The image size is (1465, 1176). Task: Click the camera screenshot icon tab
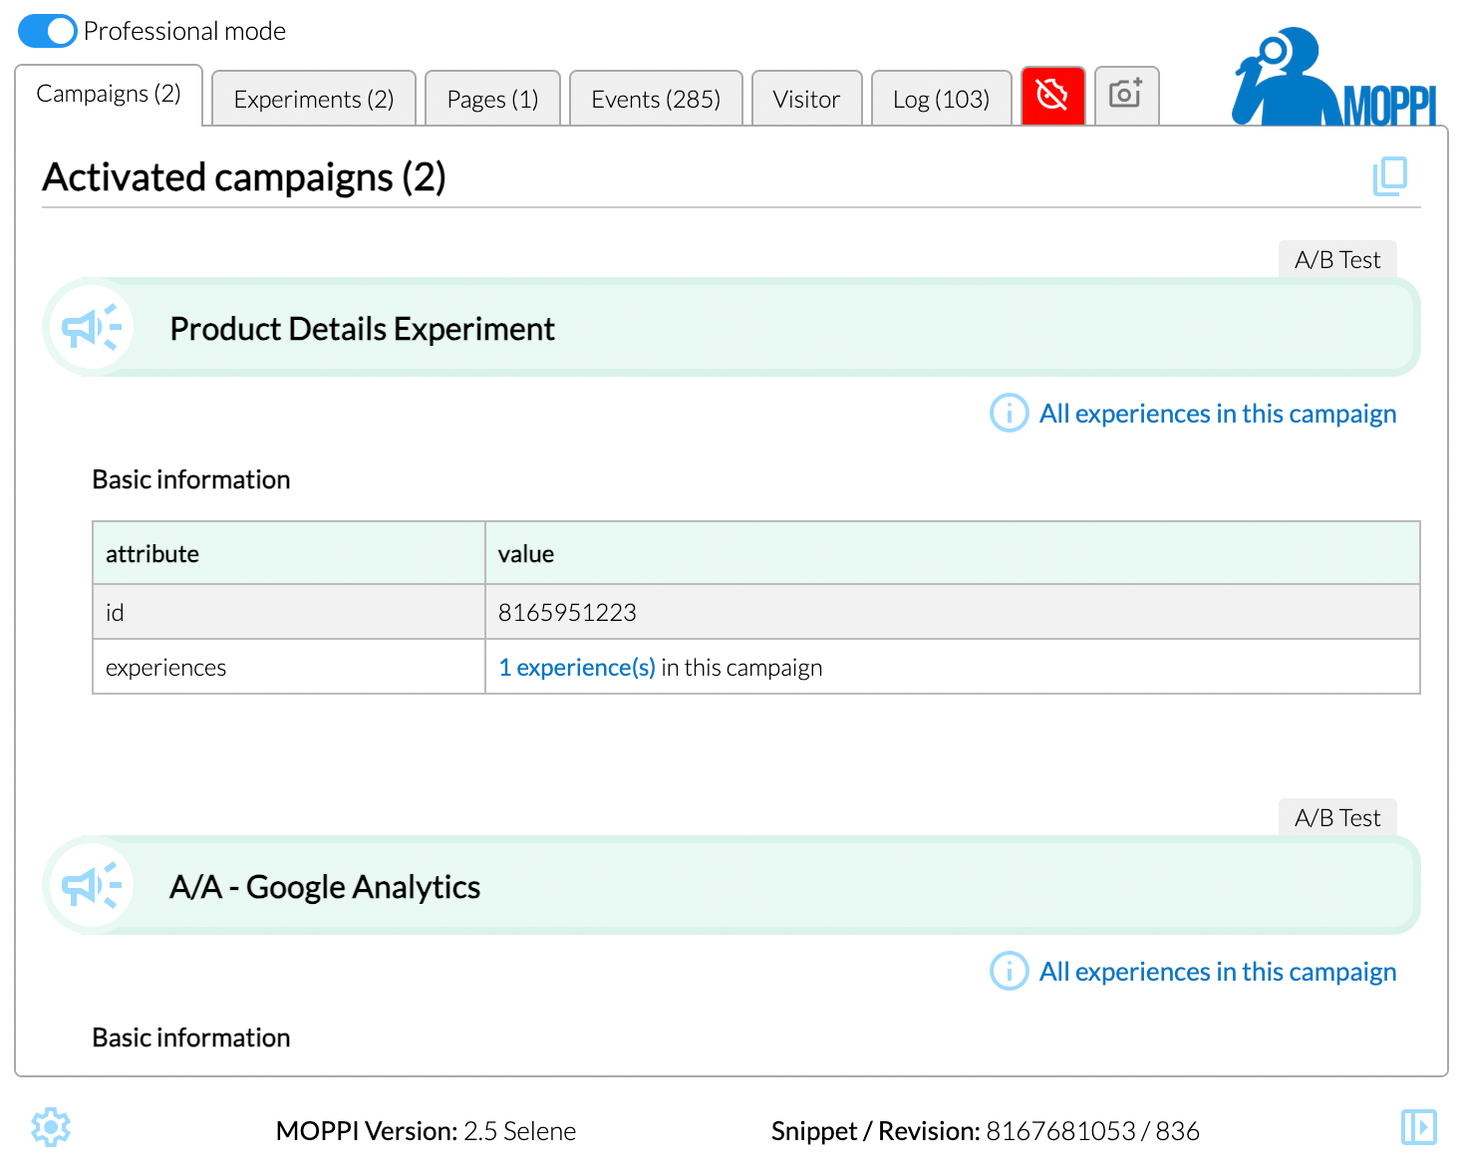pos(1126,96)
